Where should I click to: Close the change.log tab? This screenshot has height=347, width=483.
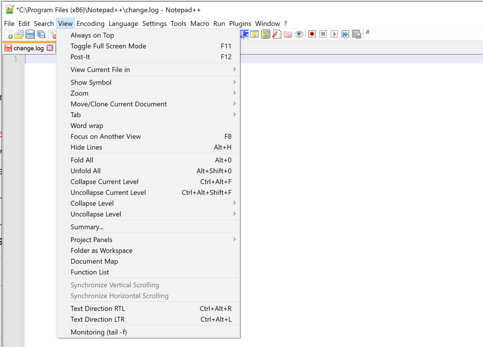(50, 48)
